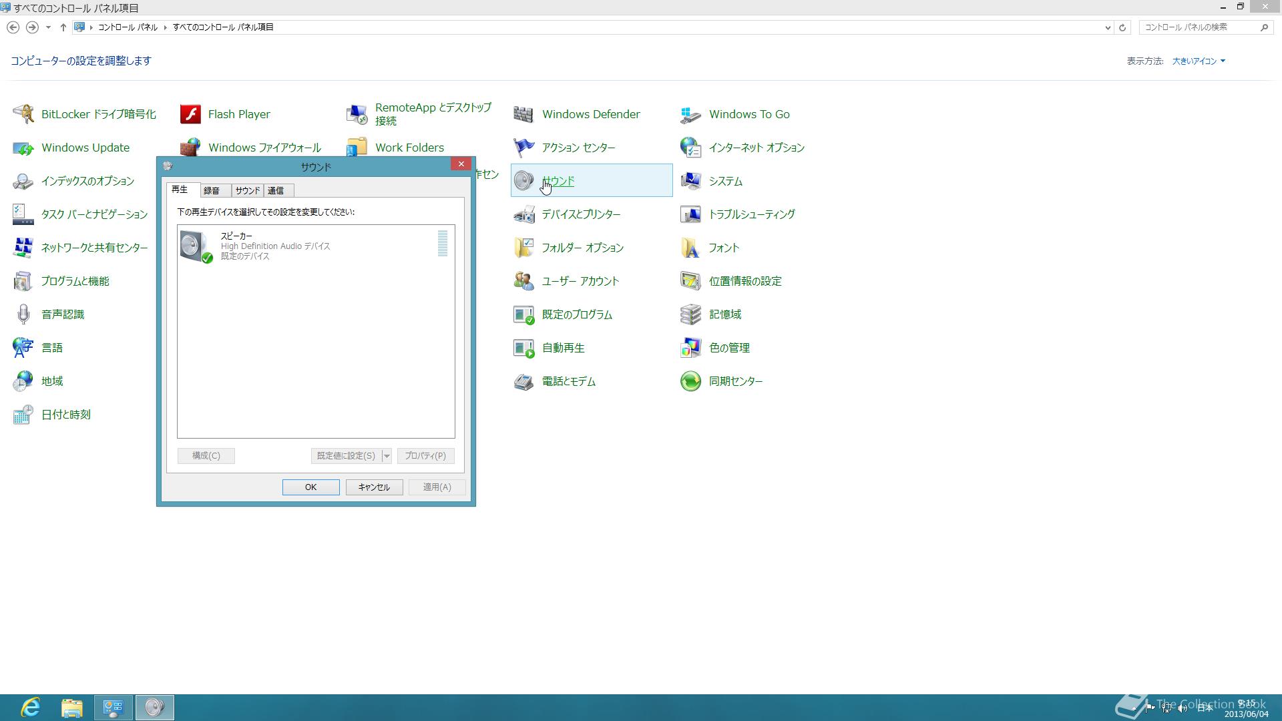The height and width of the screenshot is (721, 1282).
Task: Open タスク バーとナビゲーション icon
Action: coord(23,214)
